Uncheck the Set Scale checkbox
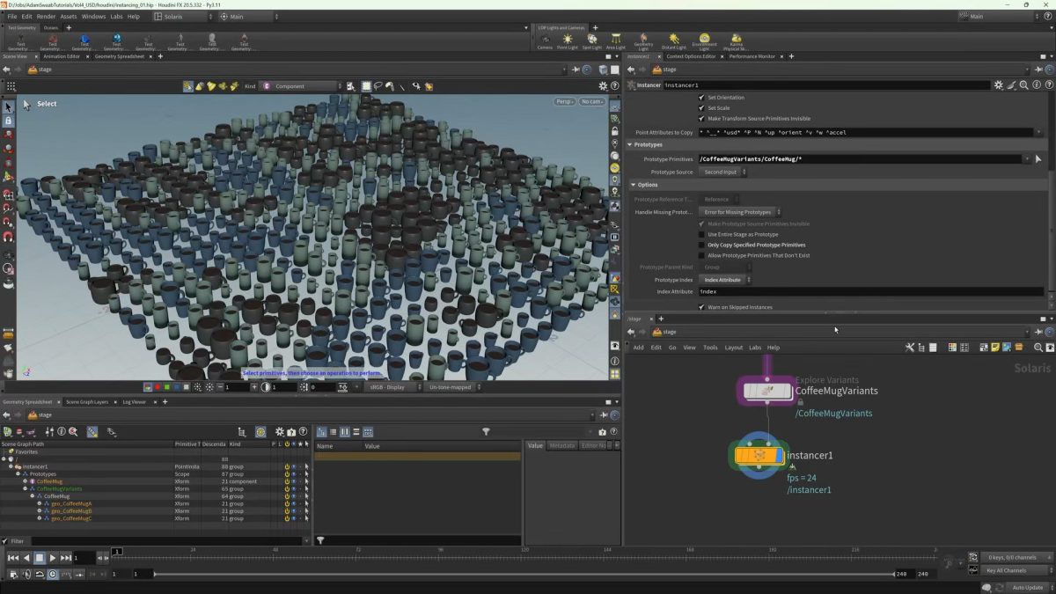This screenshot has height=594, width=1056. pos(701,107)
